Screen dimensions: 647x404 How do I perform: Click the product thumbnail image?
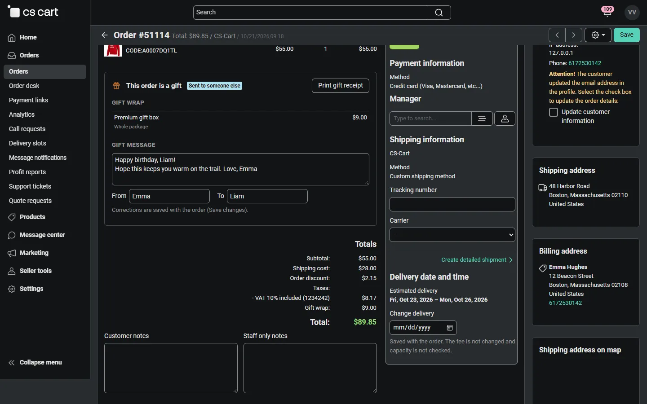113,50
